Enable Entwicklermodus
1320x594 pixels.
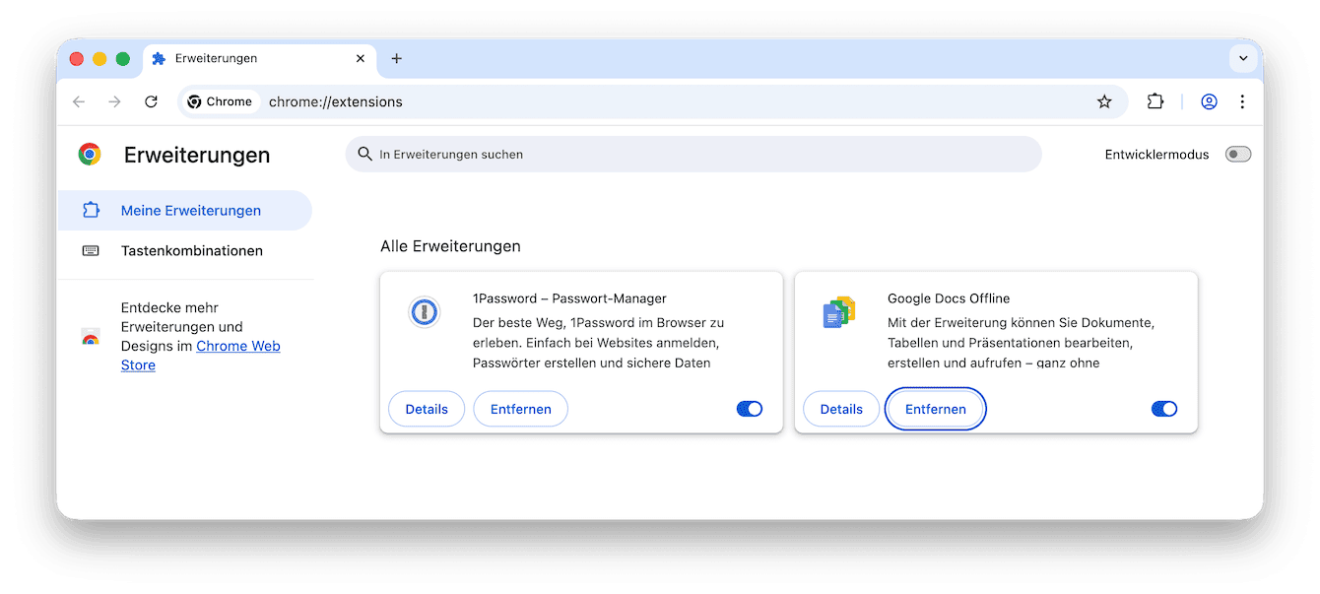(1238, 154)
